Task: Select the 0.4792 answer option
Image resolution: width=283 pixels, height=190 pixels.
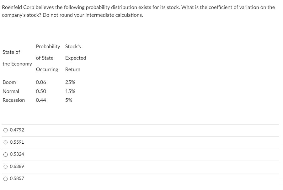Action: pos(5,130)
